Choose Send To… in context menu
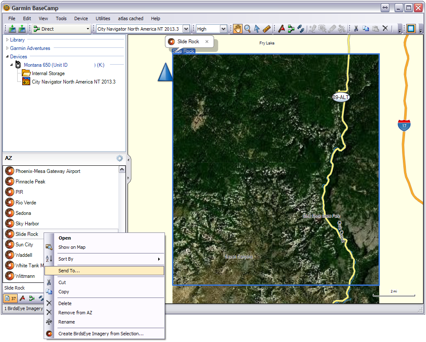This screenshot has height=342, width=426. click(105, 271)
